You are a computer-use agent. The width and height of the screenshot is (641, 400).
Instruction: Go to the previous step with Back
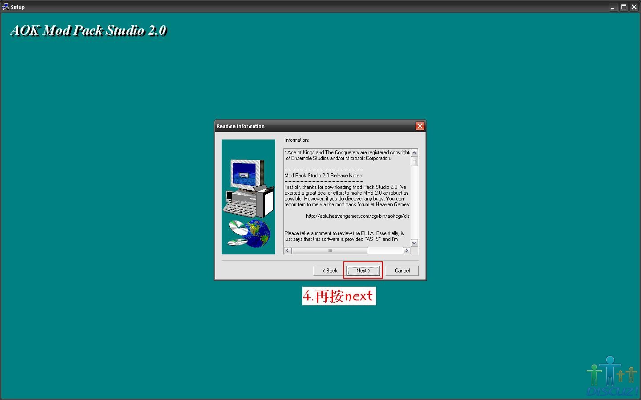330,271
